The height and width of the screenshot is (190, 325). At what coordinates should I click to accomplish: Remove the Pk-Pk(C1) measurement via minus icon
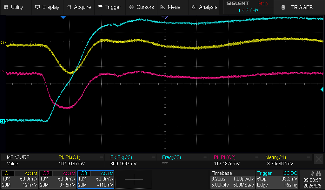point(102,157)
